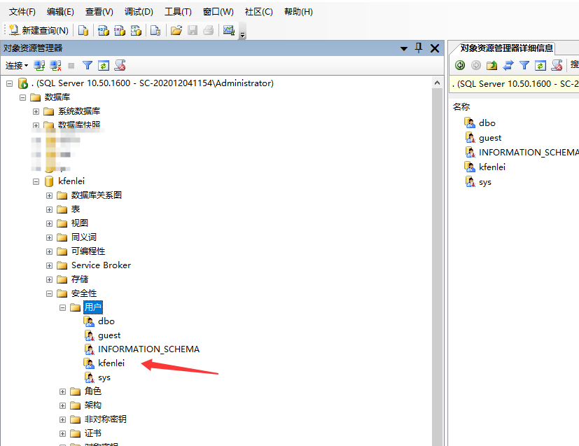Click the Synchronize blue arrows icon

508,65
